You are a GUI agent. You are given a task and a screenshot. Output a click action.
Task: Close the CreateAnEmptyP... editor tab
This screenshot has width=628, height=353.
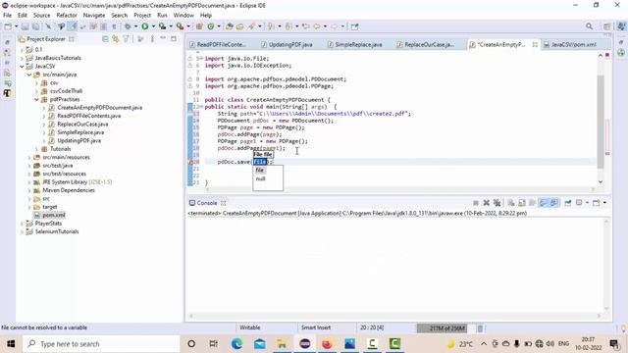coord(535,44)
